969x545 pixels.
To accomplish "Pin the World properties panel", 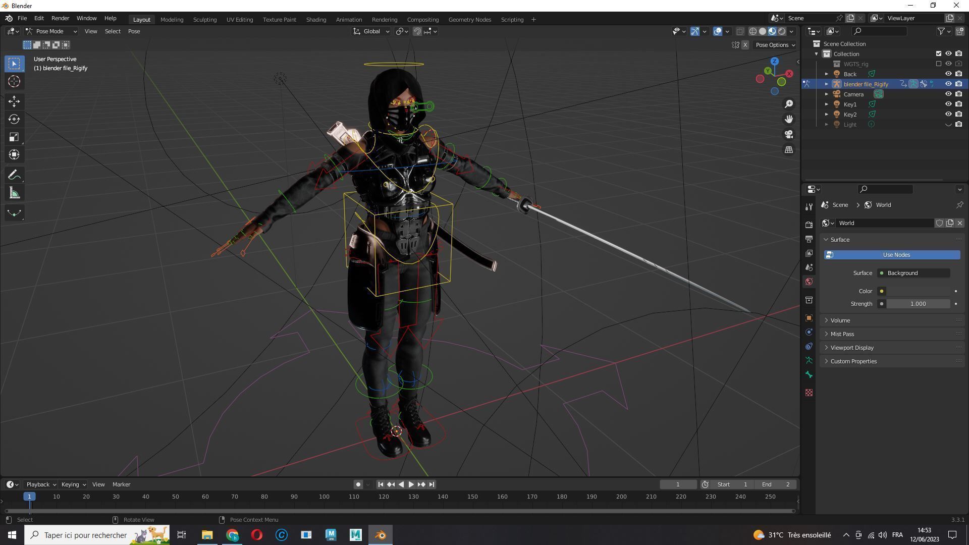I will click(x=959, y=205).
